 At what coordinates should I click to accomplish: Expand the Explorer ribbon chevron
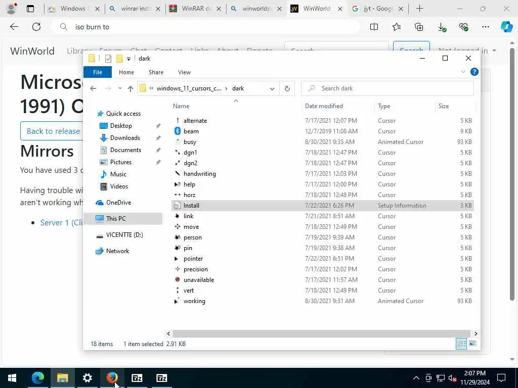point(463,72)
